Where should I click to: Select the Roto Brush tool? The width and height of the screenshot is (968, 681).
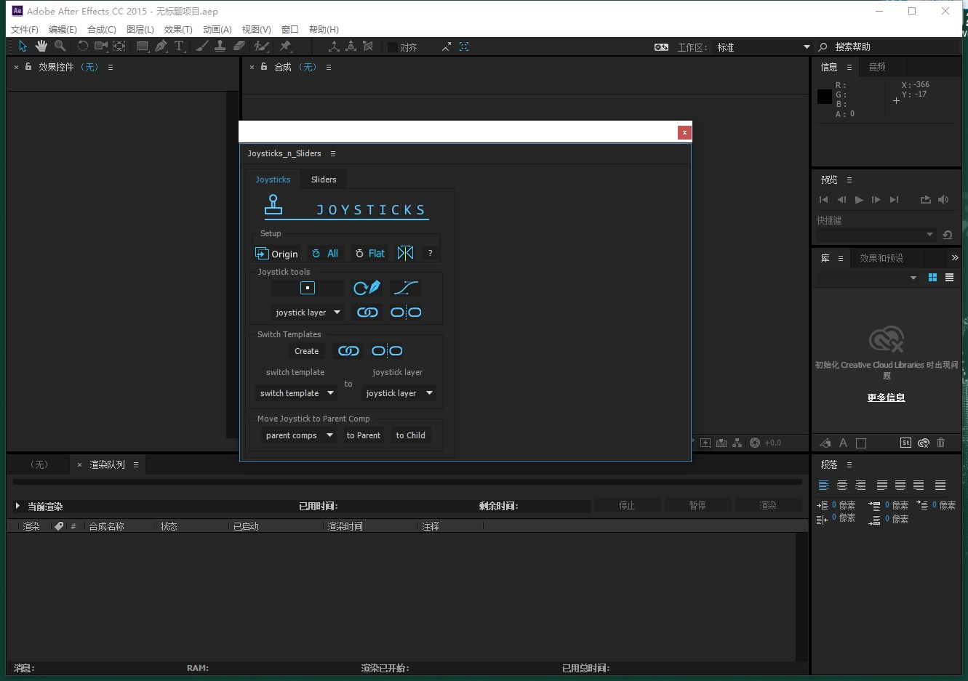click(x=261, y=46)
